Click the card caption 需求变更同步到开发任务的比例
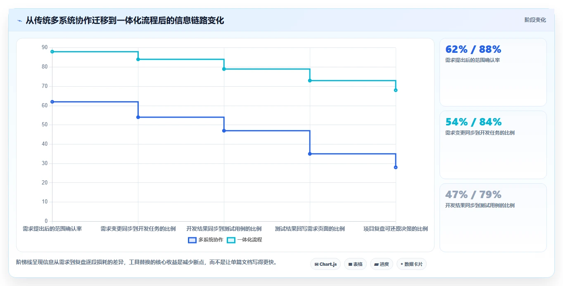This screenshot has width=563, height=286. tap(480, 133)
